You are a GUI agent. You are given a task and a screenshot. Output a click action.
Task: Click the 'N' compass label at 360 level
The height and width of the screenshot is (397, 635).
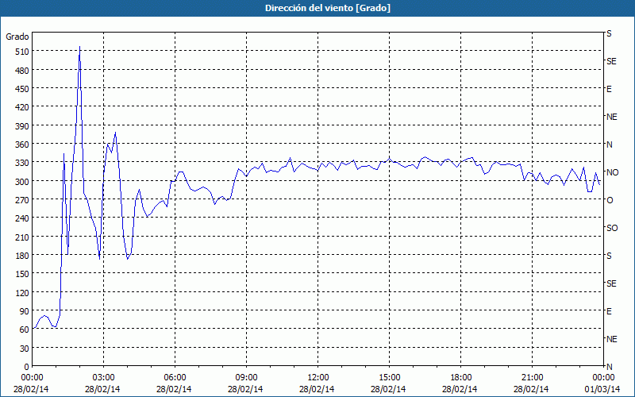pyautogui.click(x=610, y=145)
